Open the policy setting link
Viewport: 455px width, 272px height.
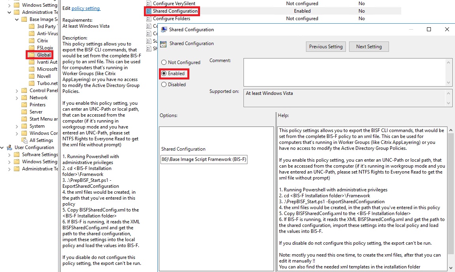click(x=86, y=8)
